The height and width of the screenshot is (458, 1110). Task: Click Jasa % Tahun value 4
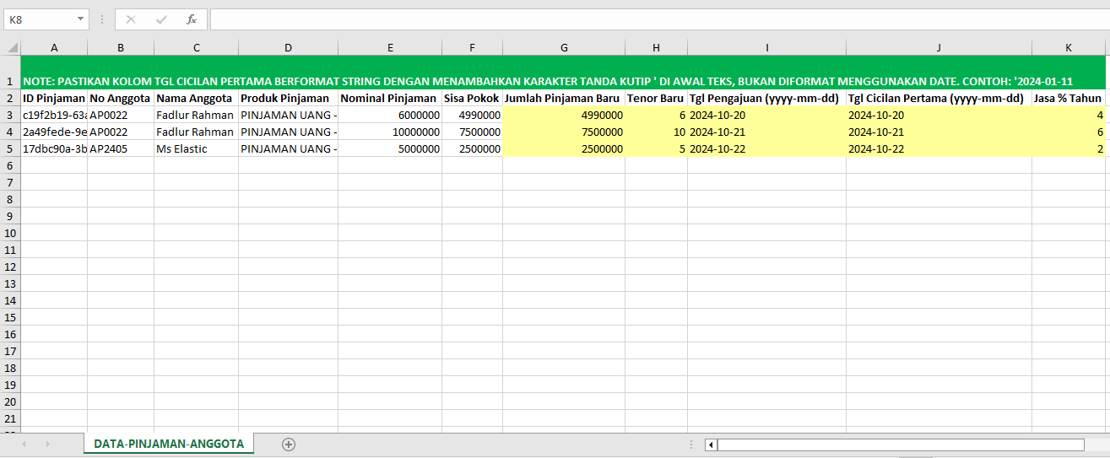click(x=1069, y=115)
